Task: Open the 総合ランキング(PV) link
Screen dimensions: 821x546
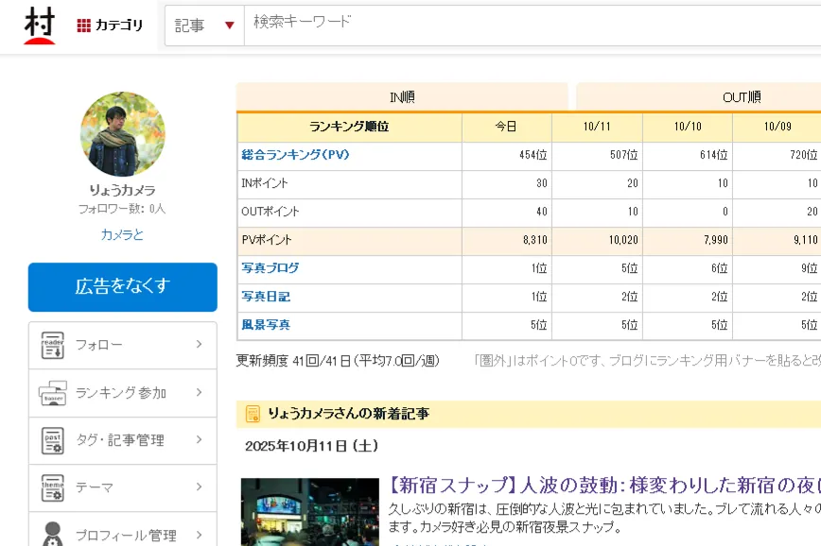Action: 298,154
